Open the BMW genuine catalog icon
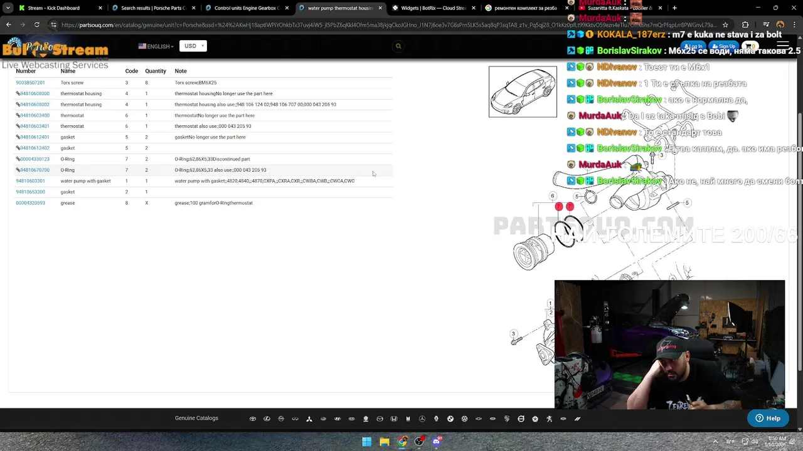The width and height of the screenshot is (803, 451). click(x=450, y=418)
